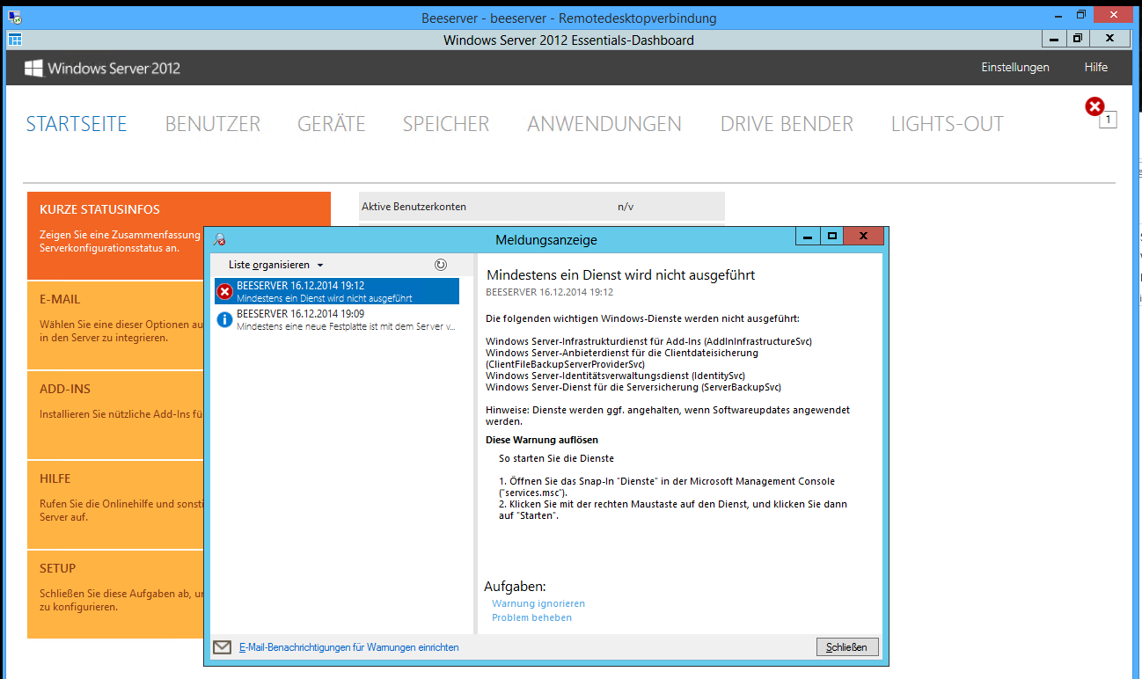Click the Diese Warnung auflösen heading
Image resolution: width=1142 pixels, height=679 pixels.
coord(543,439)
